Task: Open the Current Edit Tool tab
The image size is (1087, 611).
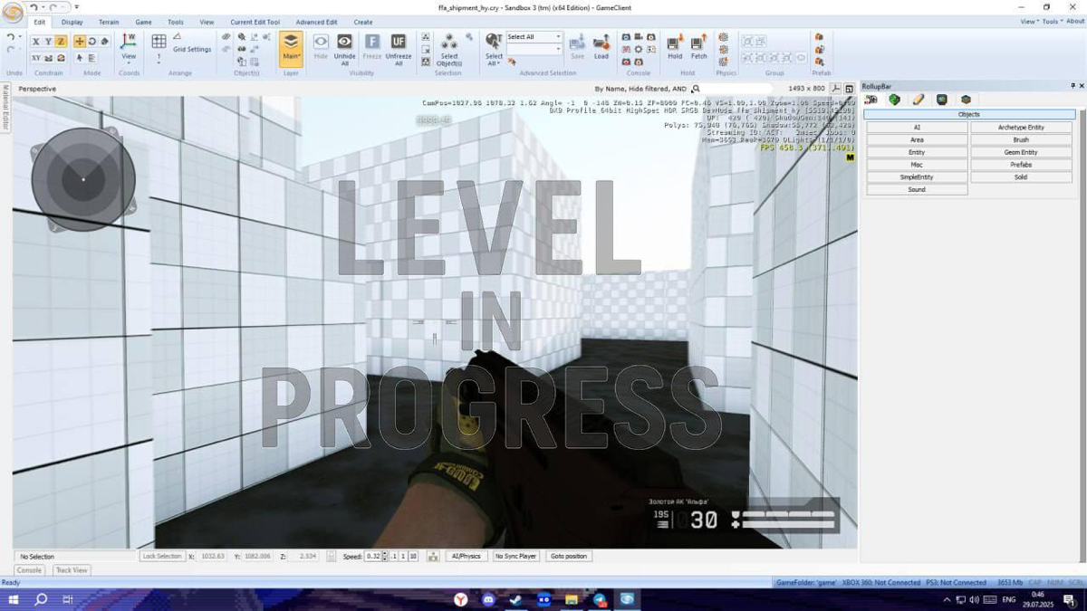Action: click(x=255, y=22)
